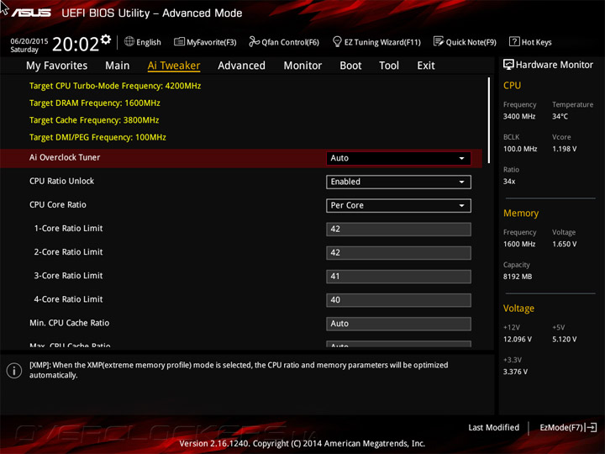Select the CPU Ratio Unlock label

(61, 181)
